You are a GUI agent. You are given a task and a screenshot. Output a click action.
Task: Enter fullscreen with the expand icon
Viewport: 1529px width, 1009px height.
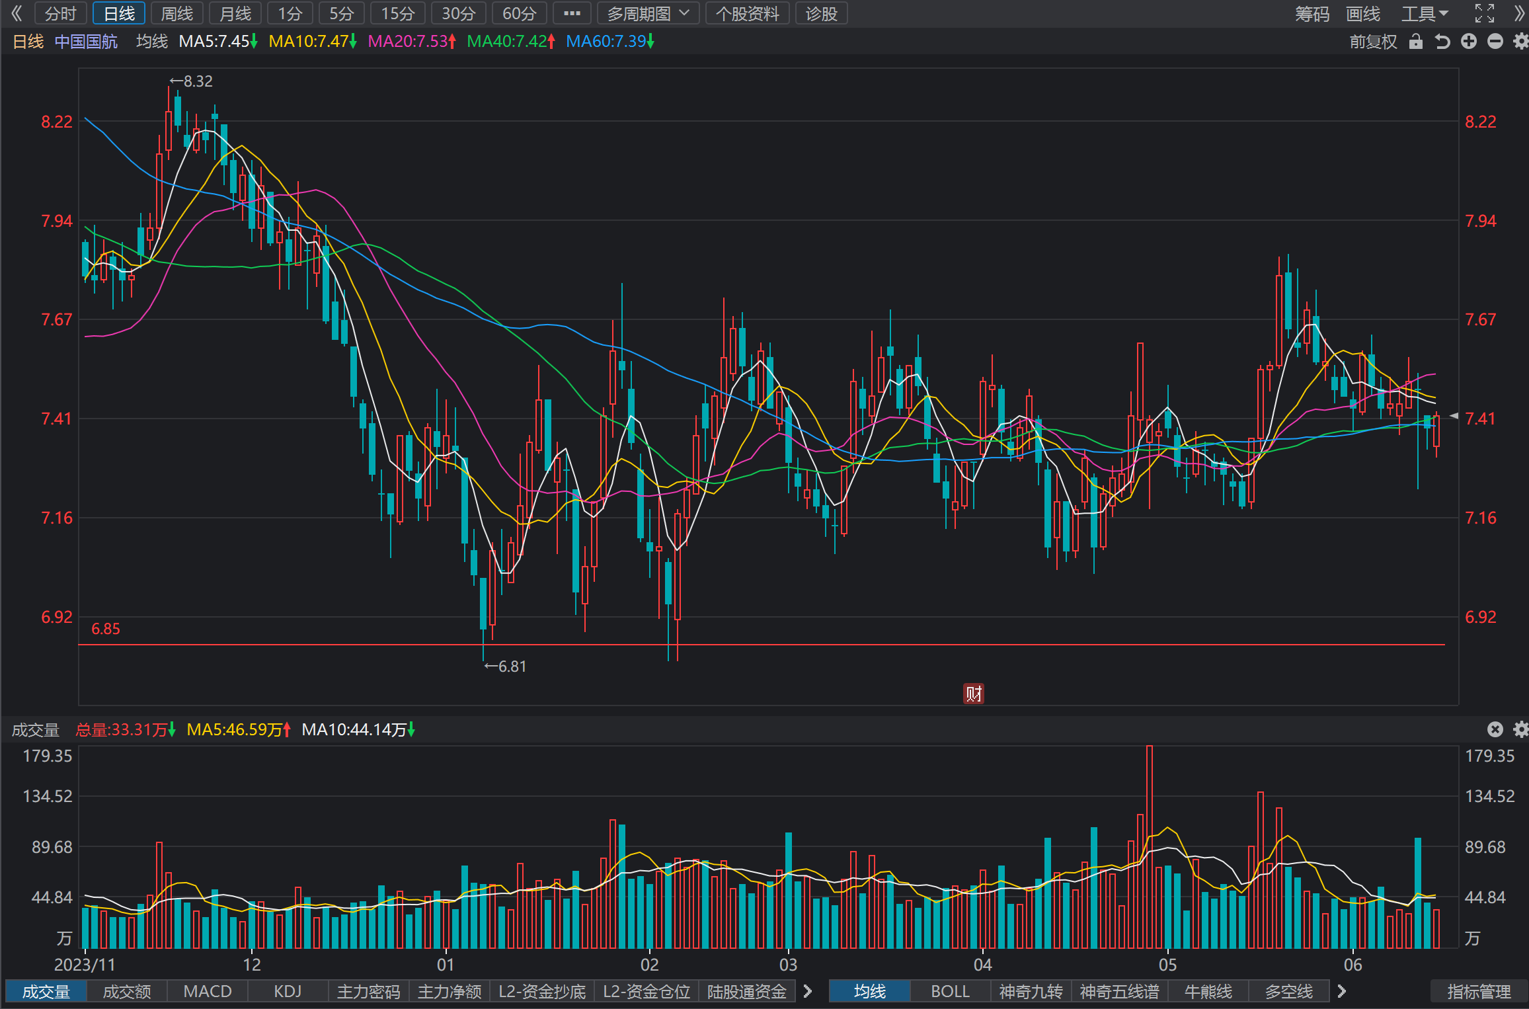pyautogui.click(x=1485, y=13)
